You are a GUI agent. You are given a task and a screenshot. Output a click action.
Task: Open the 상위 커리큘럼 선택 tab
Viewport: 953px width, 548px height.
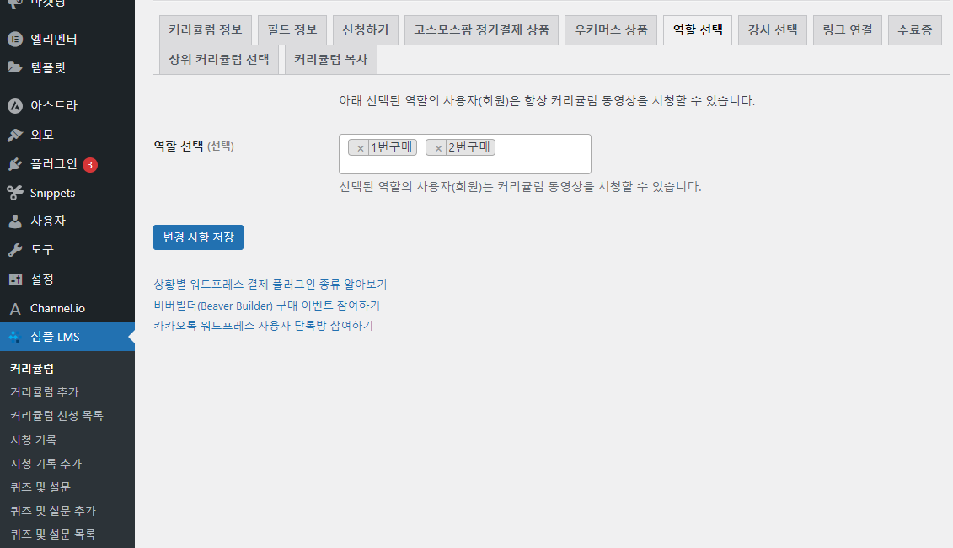point(219,60)
